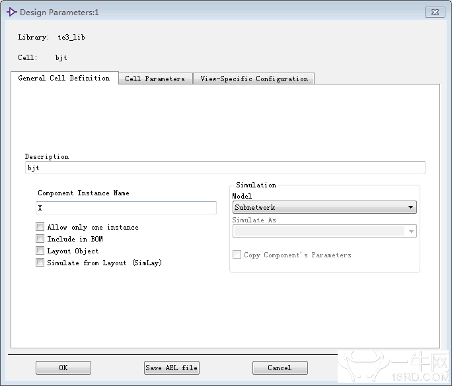
Task: Click the ADS logo icon in title bar
Action: pyautogui.click(x=11, y=12)
